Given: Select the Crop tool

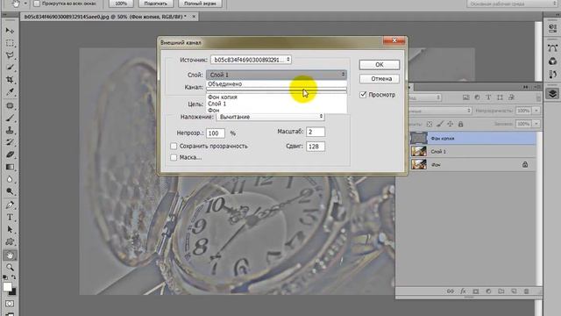Looking at the screenshot, I should [10, 80].
